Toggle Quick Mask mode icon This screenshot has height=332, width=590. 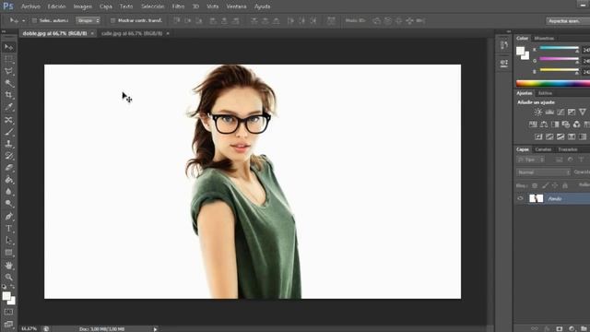[x=8, y=312]
